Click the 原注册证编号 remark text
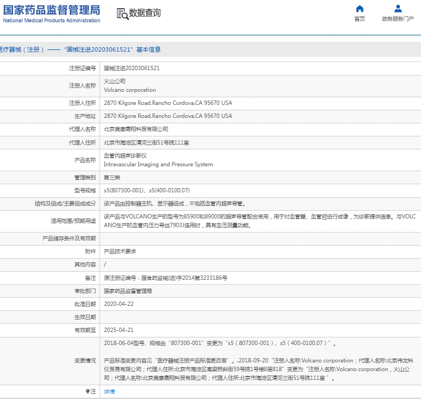 click(x=165, y=278)
